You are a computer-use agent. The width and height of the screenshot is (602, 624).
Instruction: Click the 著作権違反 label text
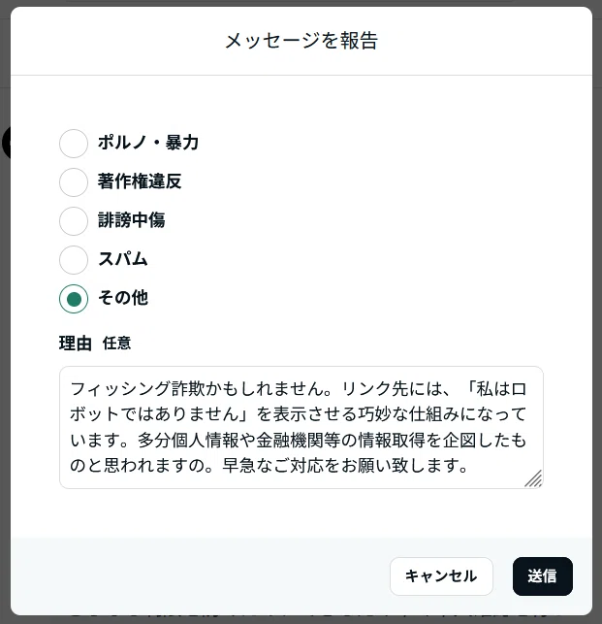tap(140, 181)
